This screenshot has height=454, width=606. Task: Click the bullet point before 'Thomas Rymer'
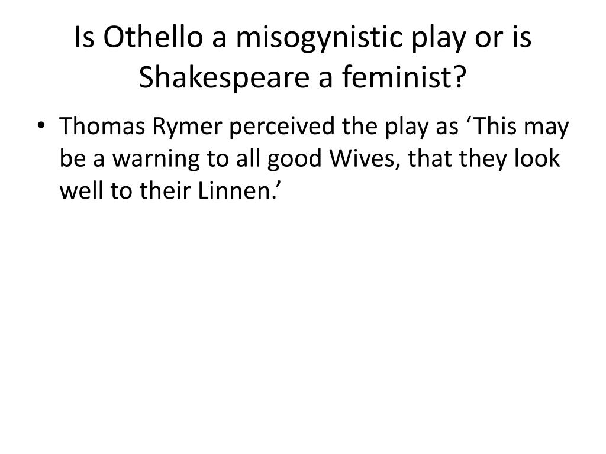pos(41,125)
